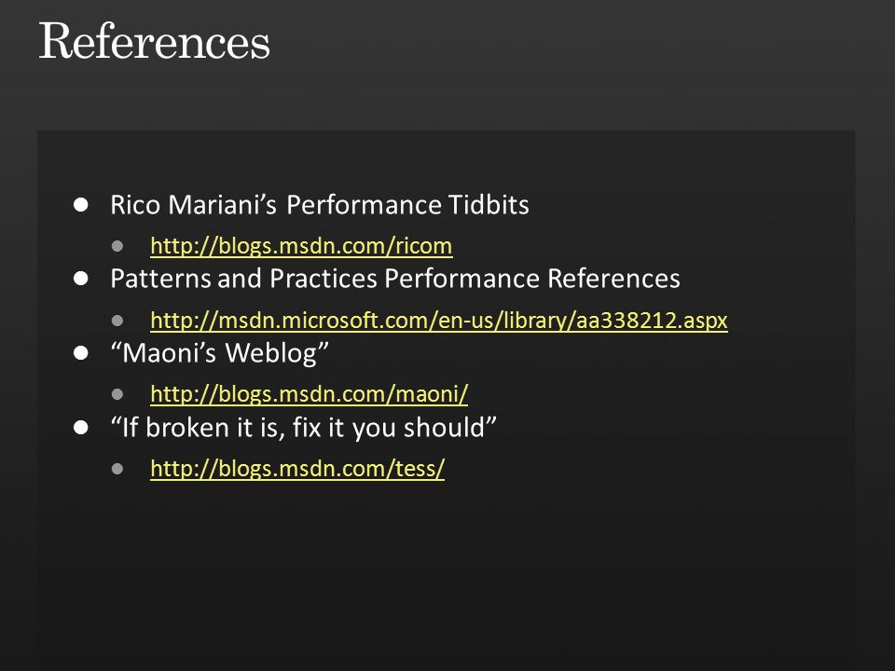Open the blogs.msdn.com/ricom link
Image resolution: width=895 pixels, height=671 pixels.
tap(301, 246)
